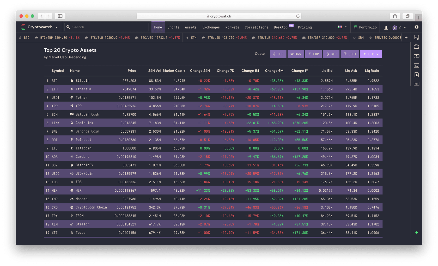
Task: Show Safari tab overview
Action: point(407,16)
